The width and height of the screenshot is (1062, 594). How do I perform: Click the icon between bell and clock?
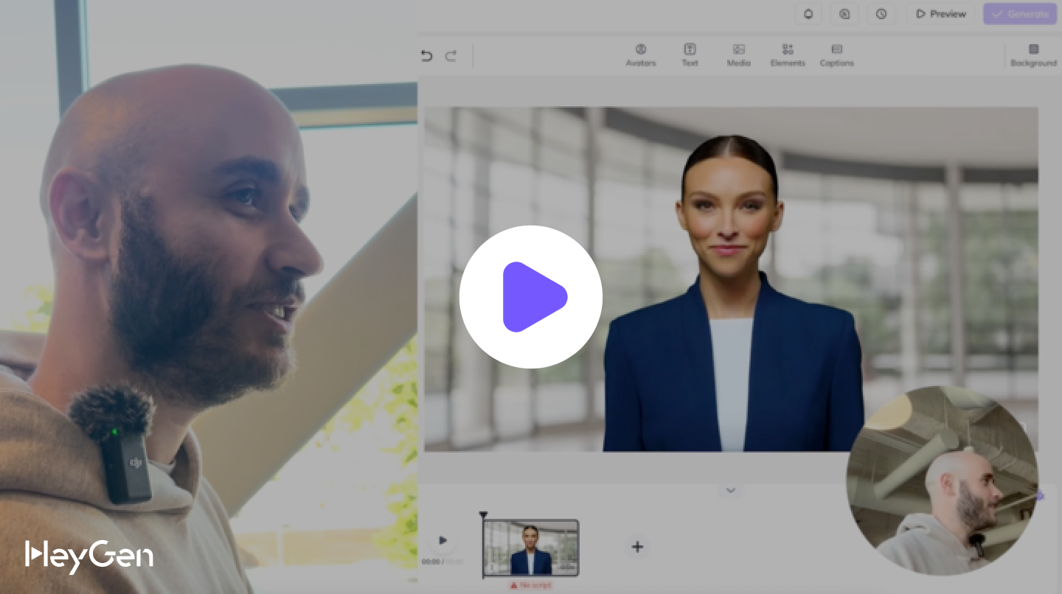(845, 14)
